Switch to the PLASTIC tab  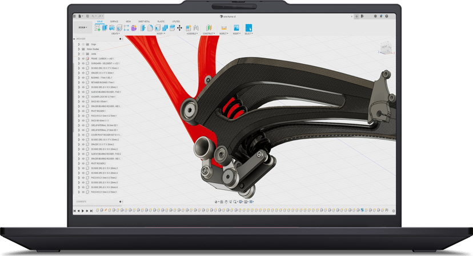161,22
